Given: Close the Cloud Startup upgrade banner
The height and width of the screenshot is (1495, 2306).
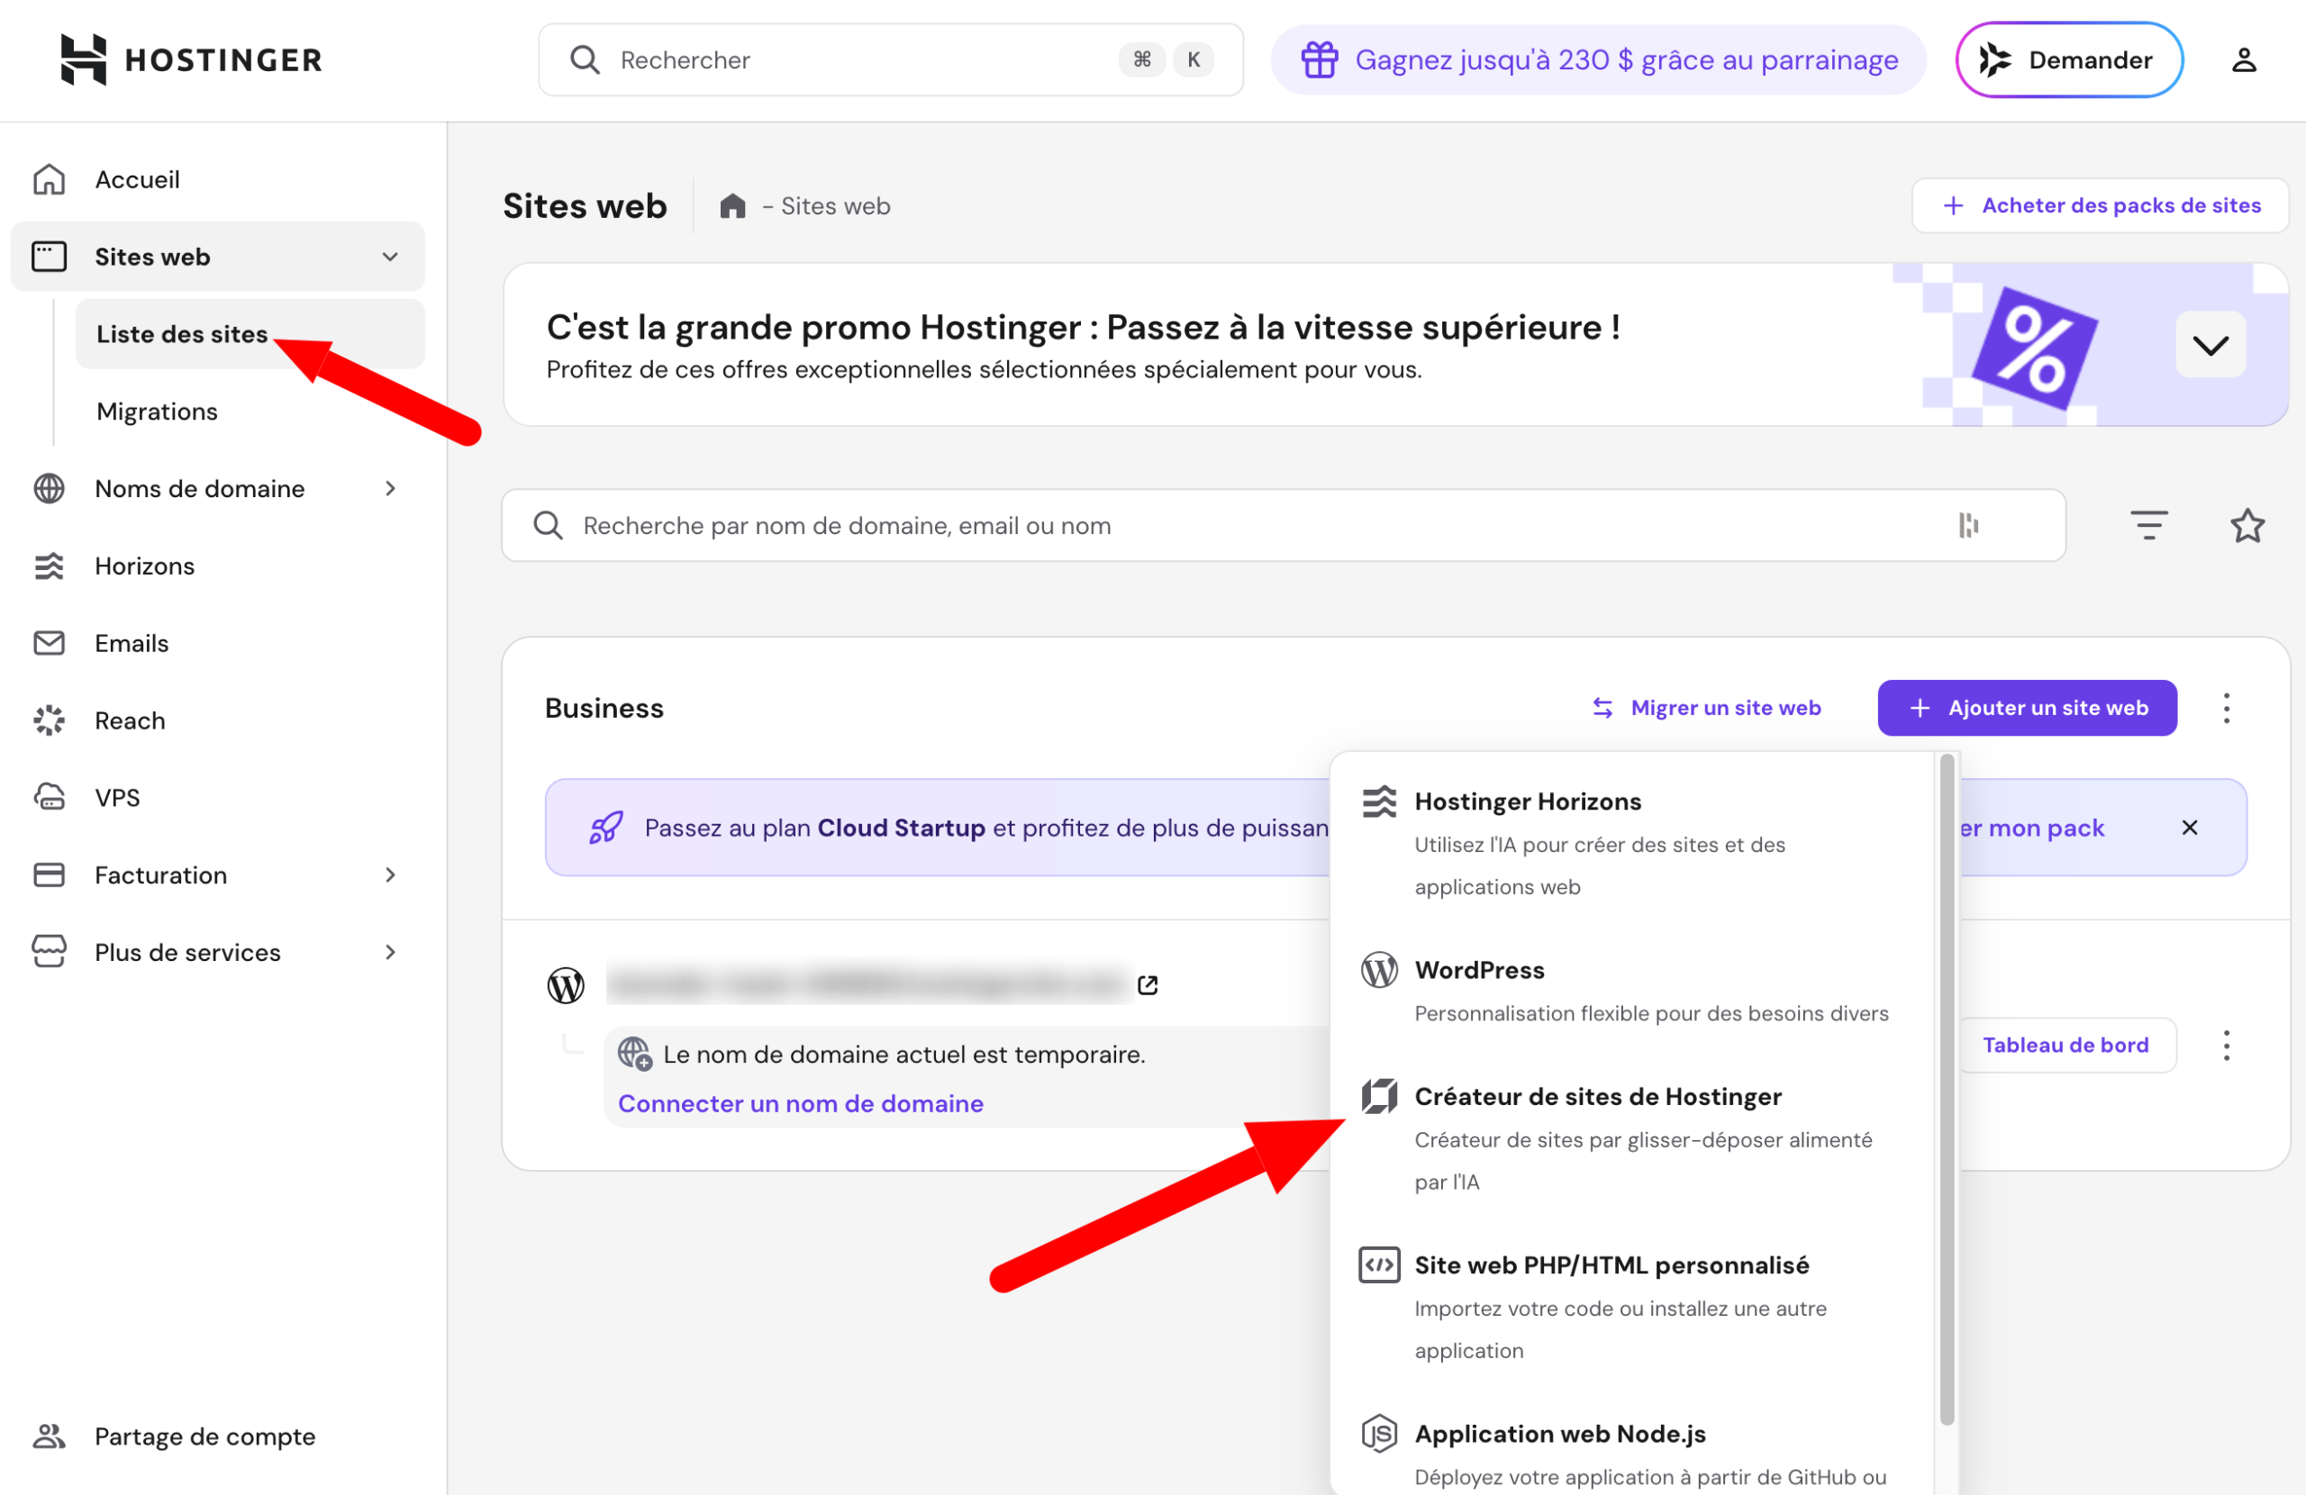Looking at the screenshot, I should tap(2189, 828).
